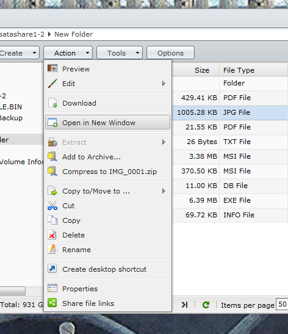The width and height of the screenshot is (288, 334).
Task: Click the Copy to/Move to icon
Action: click(52, 191)
